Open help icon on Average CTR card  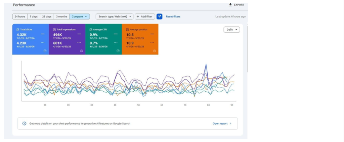click(x=118, y=51)
